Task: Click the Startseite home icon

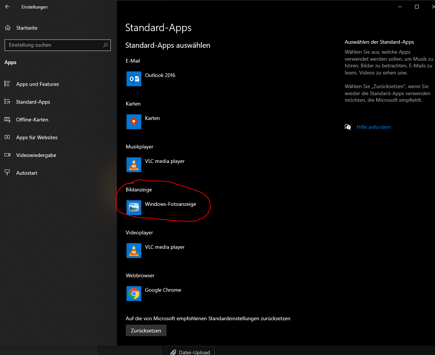Action: 8,28
